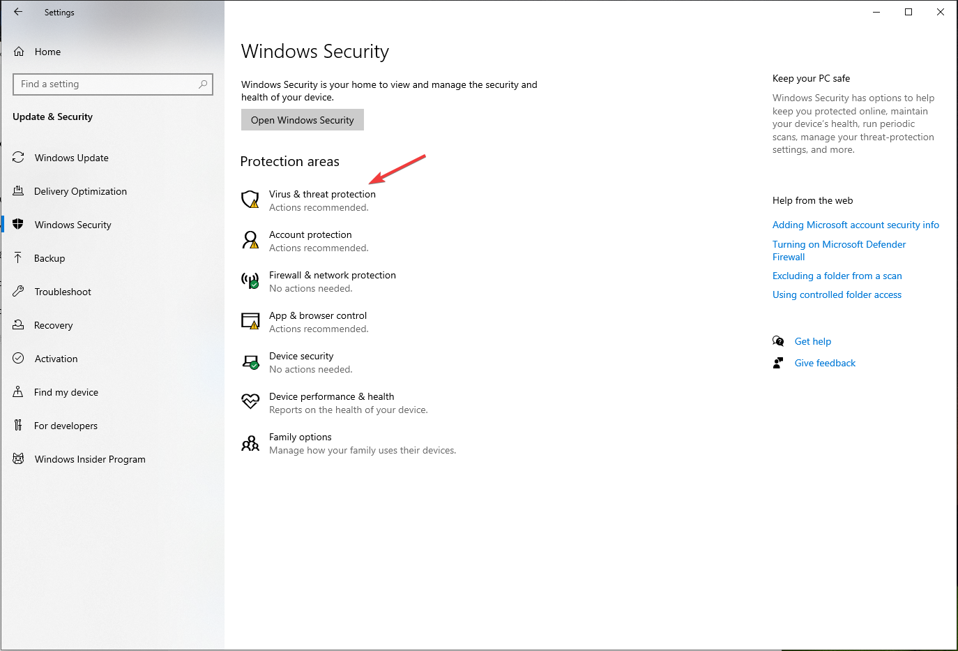The height and width of the screenshot is (651, 958).
Task: Open Family options
Action: pos(301,437)
